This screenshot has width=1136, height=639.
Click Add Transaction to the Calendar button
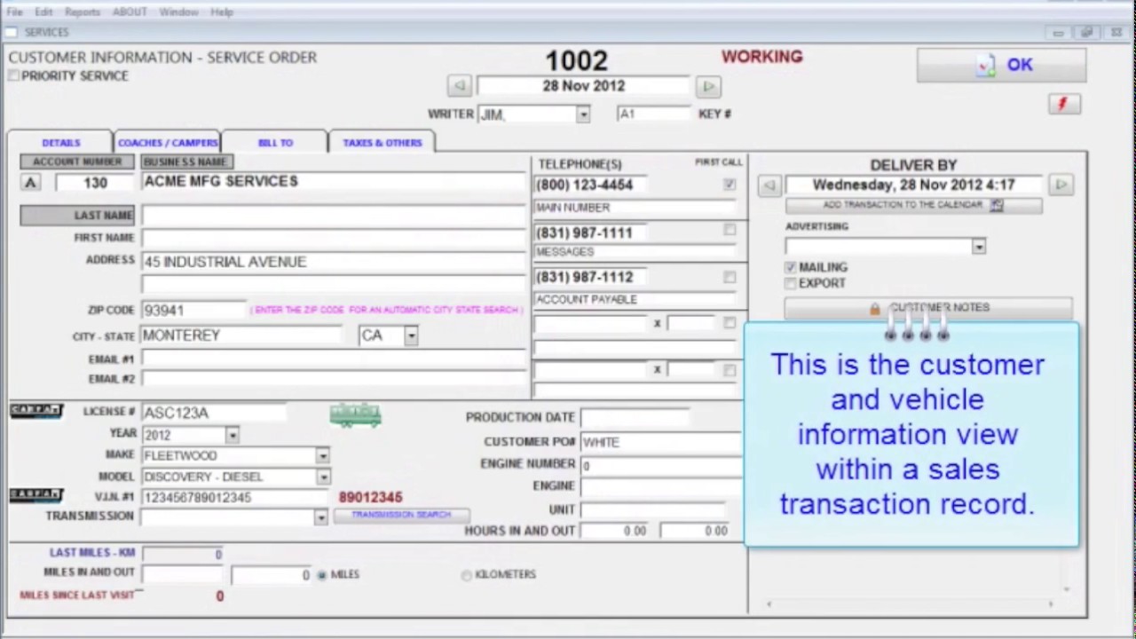tap(913, 205)
